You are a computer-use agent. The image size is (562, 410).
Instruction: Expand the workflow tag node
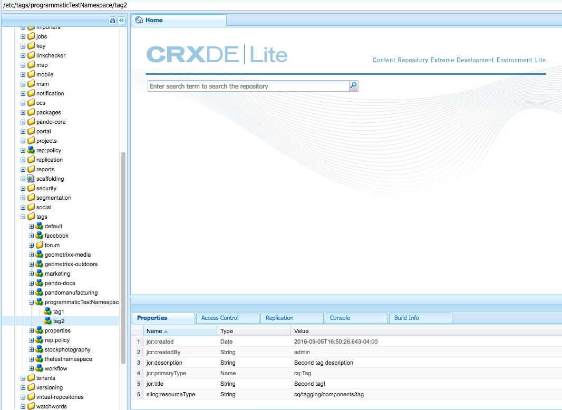[31, 368]
